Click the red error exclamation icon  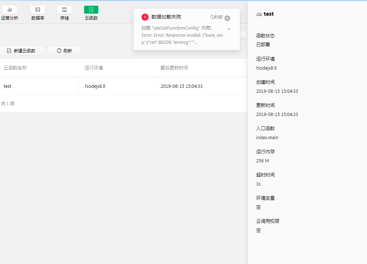coord(145,17)
